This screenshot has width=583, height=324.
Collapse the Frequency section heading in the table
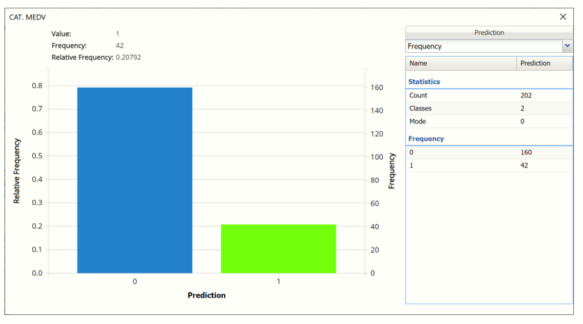pyautogui.click(x=425, y=138)
